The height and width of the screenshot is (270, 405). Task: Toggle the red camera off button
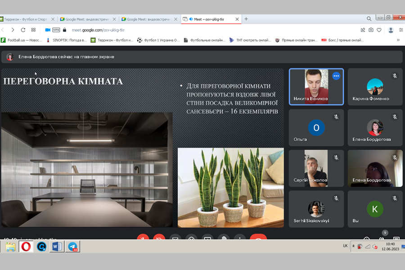coord(159,238)
